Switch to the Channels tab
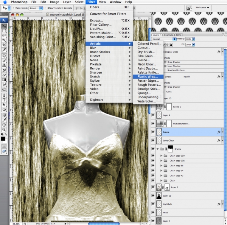 pos(168,35)
